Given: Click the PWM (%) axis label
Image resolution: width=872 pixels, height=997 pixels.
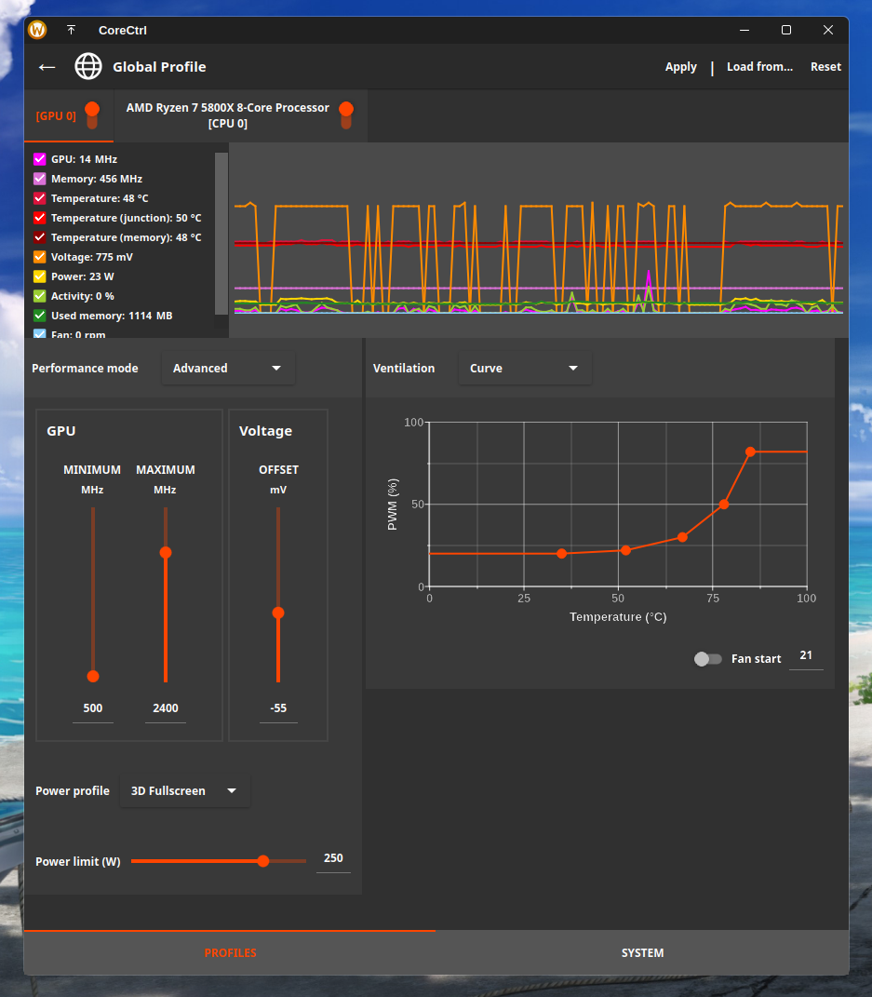Looking at the screenshot, I should 392,505.
